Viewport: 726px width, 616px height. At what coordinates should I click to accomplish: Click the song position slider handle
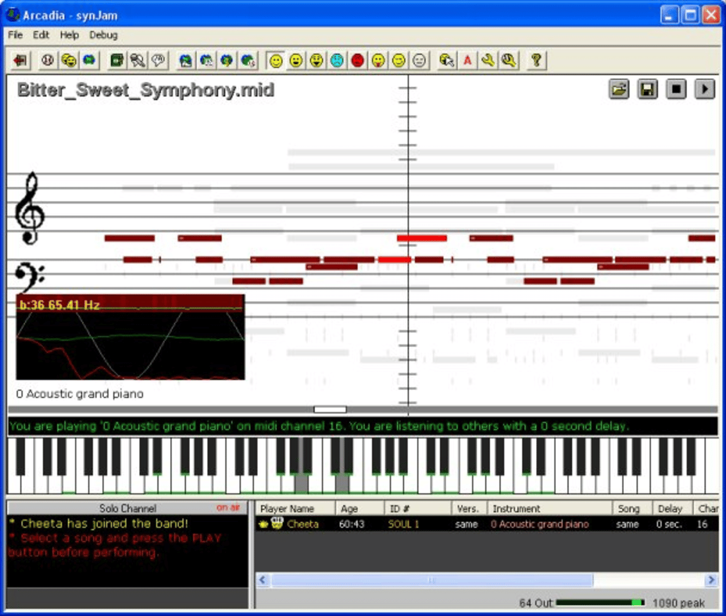[330, 410]
